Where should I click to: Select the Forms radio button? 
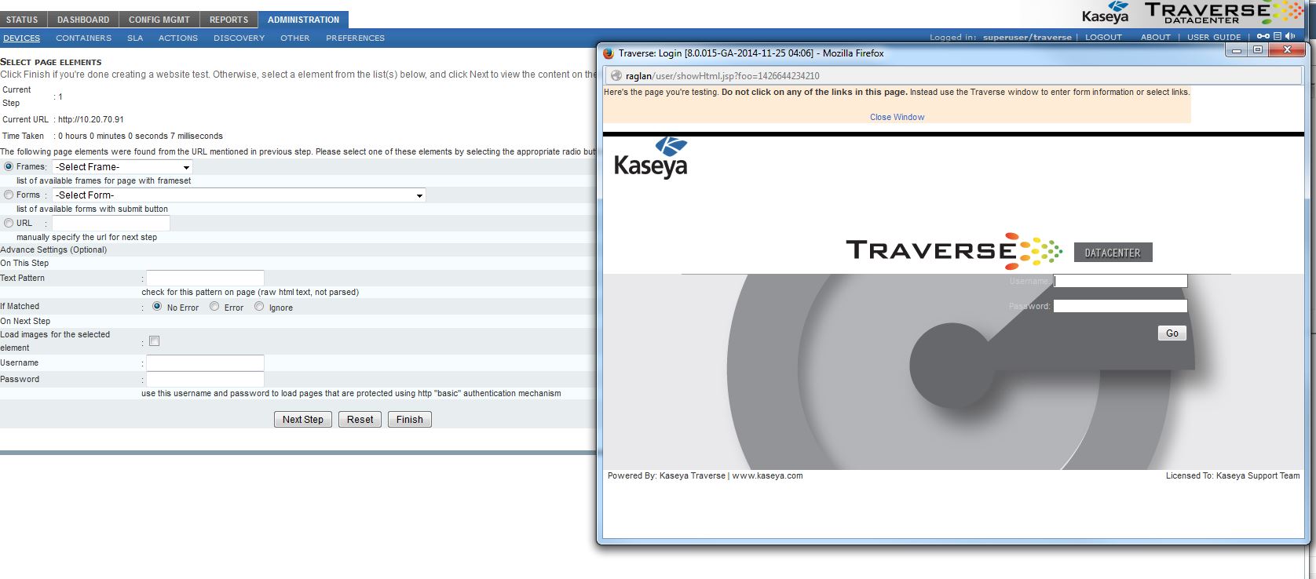[9, 195]
